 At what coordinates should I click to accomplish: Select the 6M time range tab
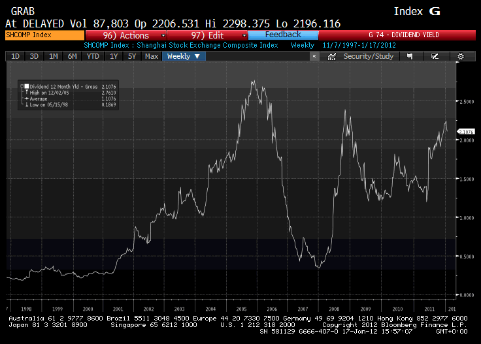73,56
